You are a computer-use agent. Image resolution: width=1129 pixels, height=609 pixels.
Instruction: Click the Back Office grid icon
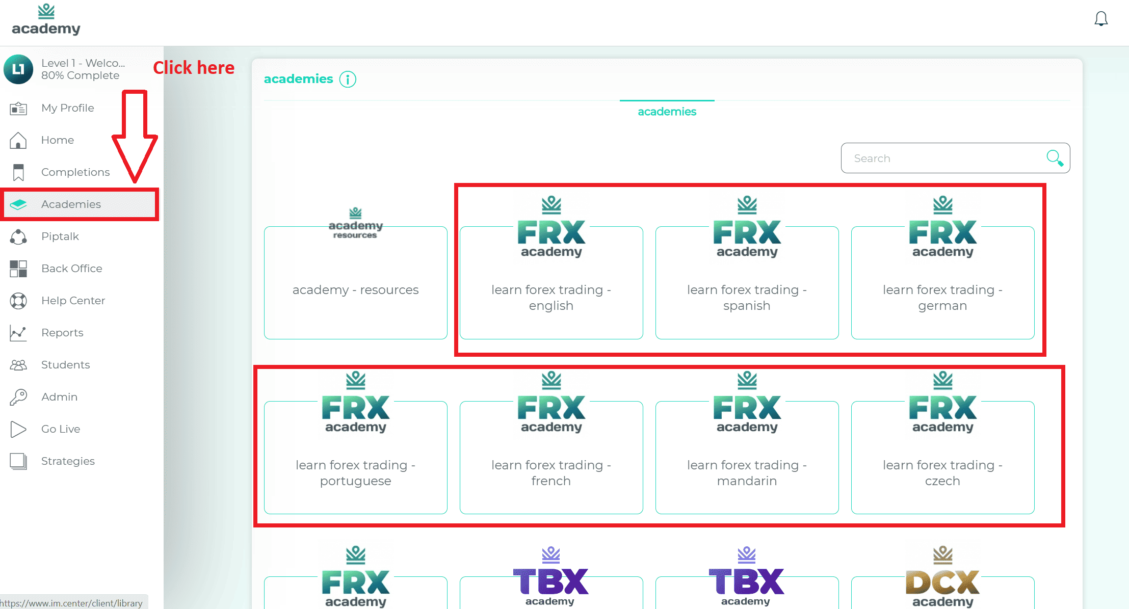pyautogui.click(x=18, y=269)
